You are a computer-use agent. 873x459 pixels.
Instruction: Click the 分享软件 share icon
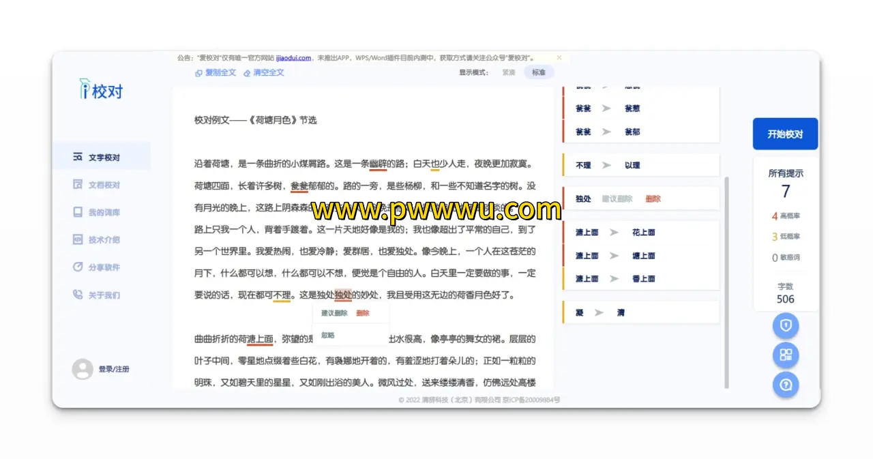[78, 267]
